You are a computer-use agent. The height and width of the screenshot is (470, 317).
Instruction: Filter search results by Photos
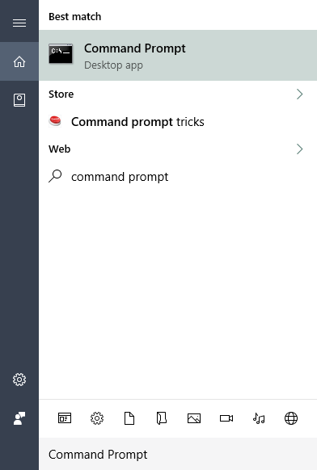click(194, 418)
